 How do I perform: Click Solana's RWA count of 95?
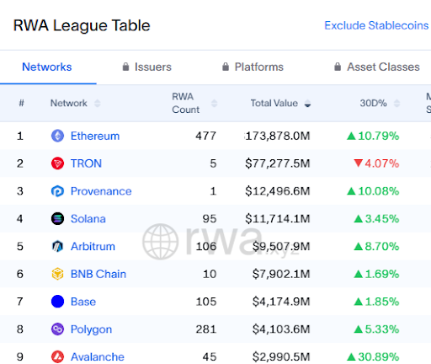210,219
